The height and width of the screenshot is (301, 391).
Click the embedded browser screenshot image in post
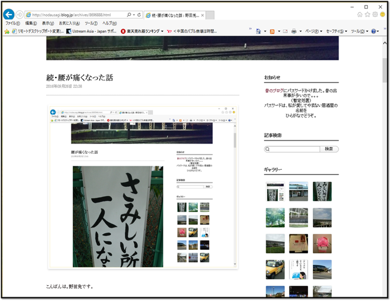coord(142,187)
